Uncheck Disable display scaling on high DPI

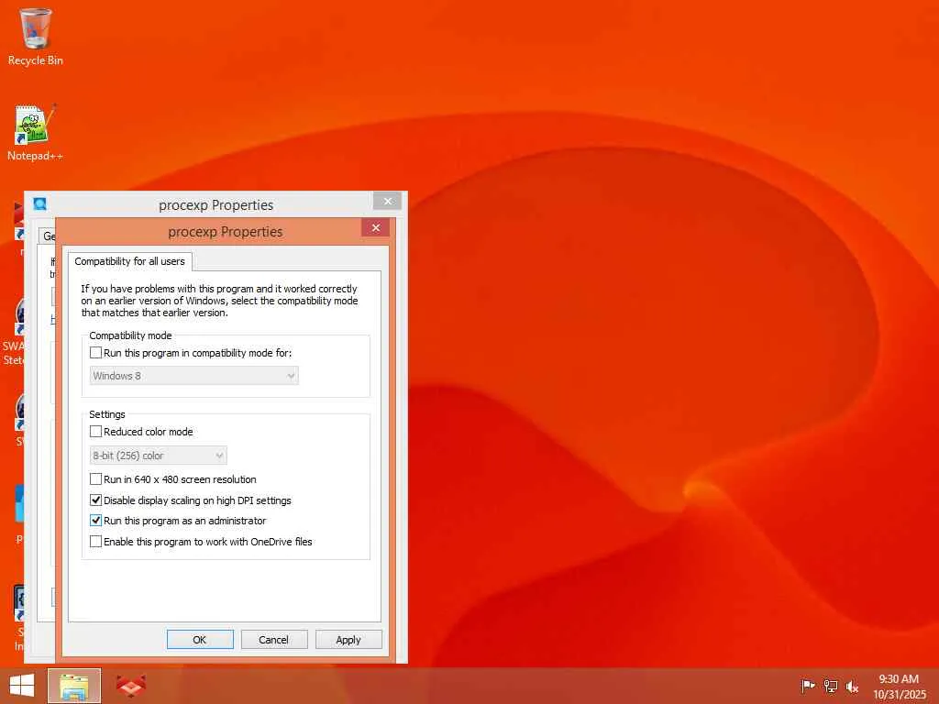95,500
